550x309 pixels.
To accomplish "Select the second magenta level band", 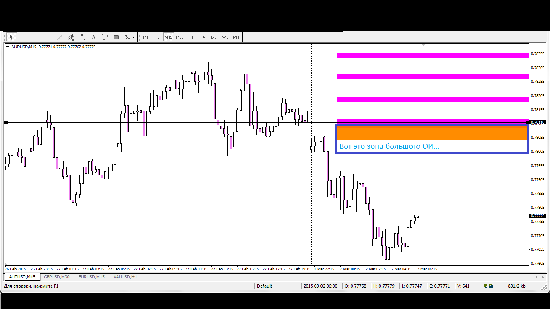I will click(x=433, y=76).
